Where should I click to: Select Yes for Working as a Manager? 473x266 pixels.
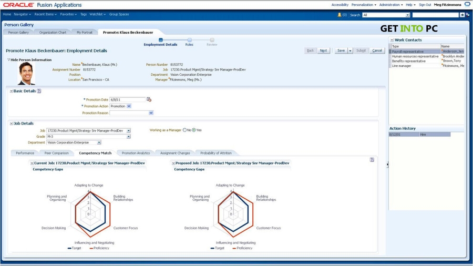194,130
